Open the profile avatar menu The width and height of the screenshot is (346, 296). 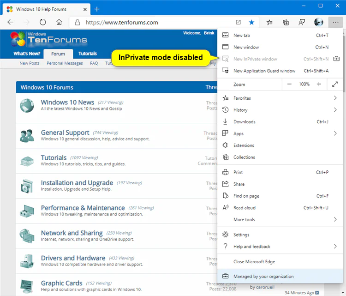pos(319,22)
